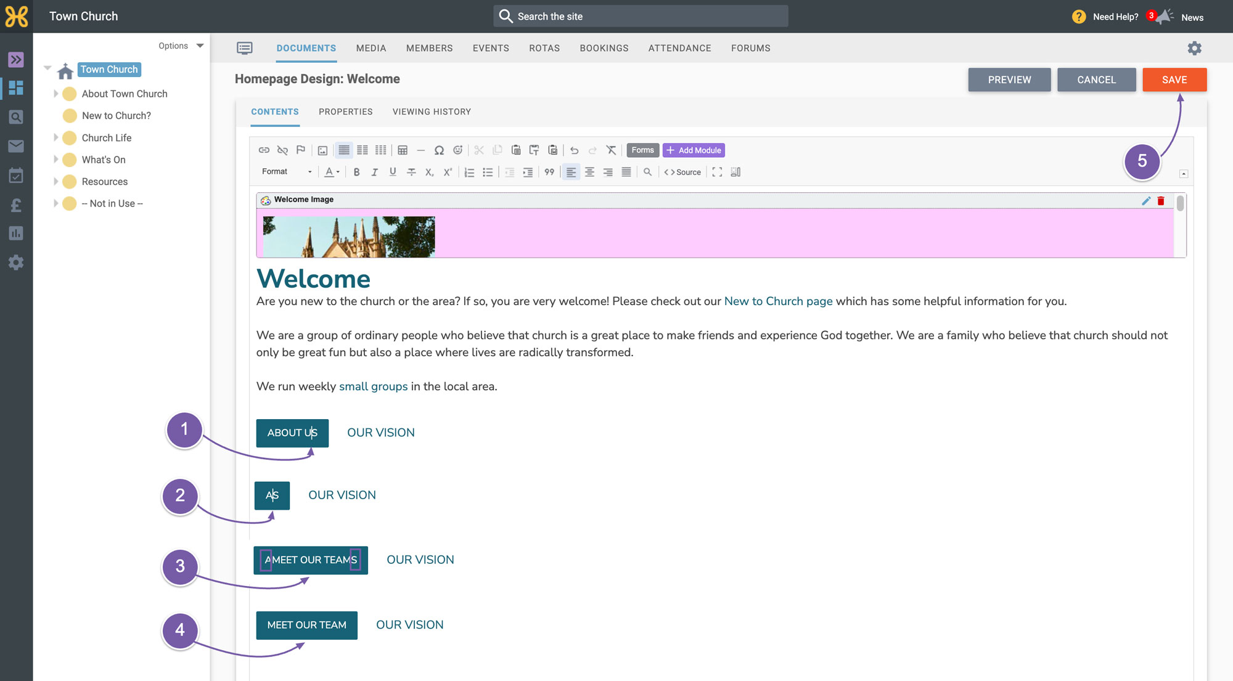The image size is (1233, 681).
Task: Open the Options dropdown in sidebar
Action: point(181,46)
